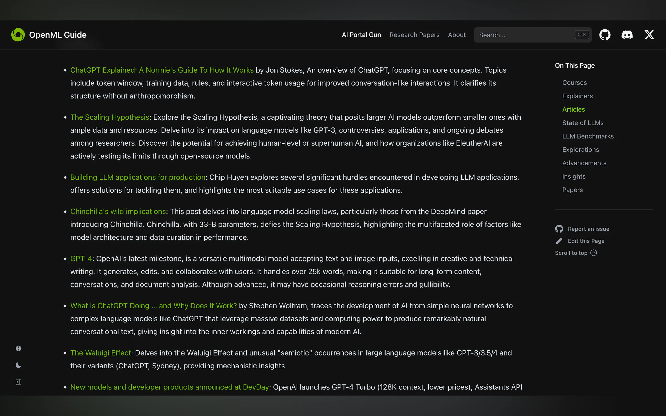Viewport: 666px width, 416px height.
Task: Click the GitHub icon beside Report an issue
Action: pyautogui.click(x=559, y=229)
